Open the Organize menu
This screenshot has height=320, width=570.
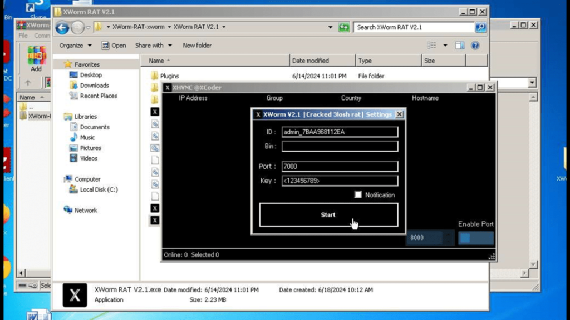[x=75, y=46]
